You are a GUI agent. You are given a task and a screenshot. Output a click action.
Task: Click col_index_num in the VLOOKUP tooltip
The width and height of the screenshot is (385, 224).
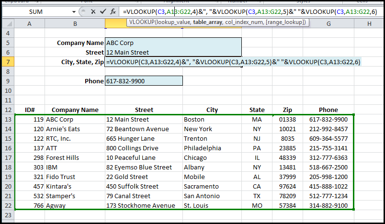pyautogui.click(x=244, y=22)
